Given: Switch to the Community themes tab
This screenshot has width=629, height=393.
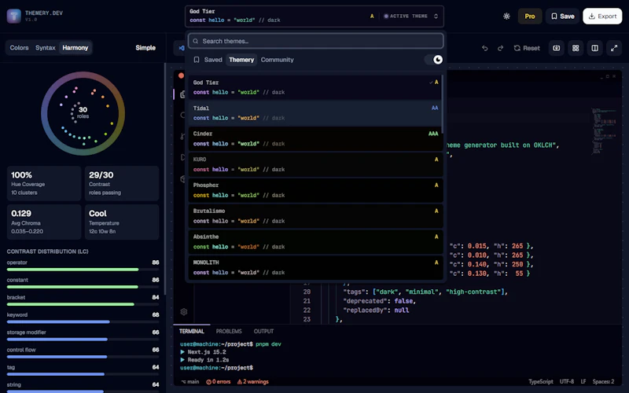Looking at the screenshot, I should [278, 60].
